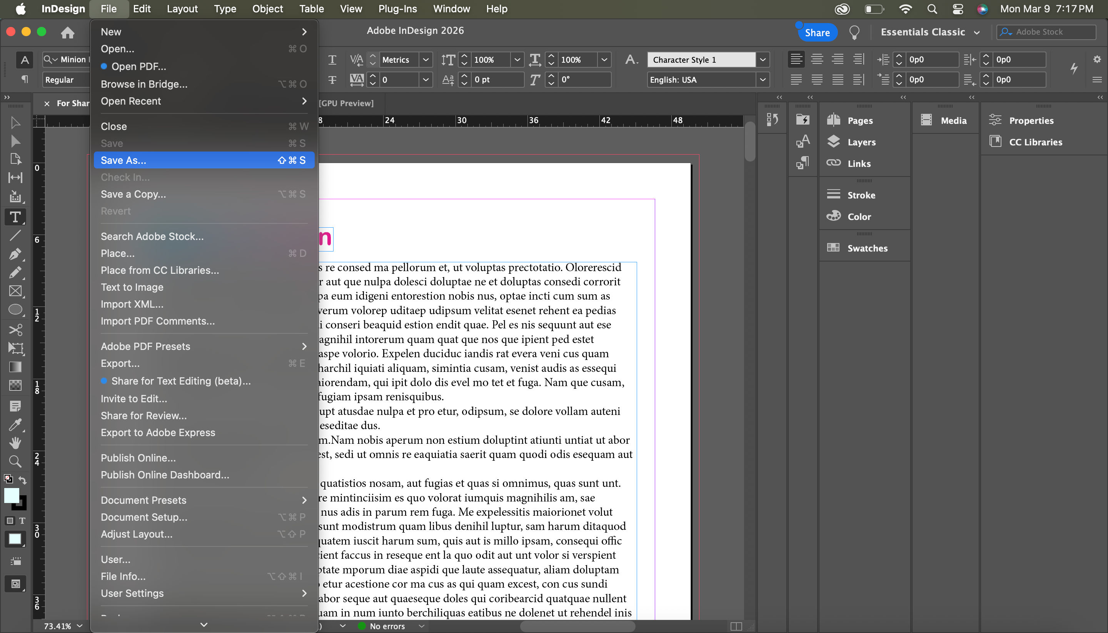This screenshot has height=633, width=1108.
Task: Toggle align left paragraph button
Action: coord(796,59)
